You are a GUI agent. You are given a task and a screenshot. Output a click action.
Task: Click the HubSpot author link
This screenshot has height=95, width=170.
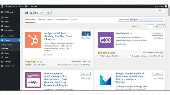tap(49, 55)
